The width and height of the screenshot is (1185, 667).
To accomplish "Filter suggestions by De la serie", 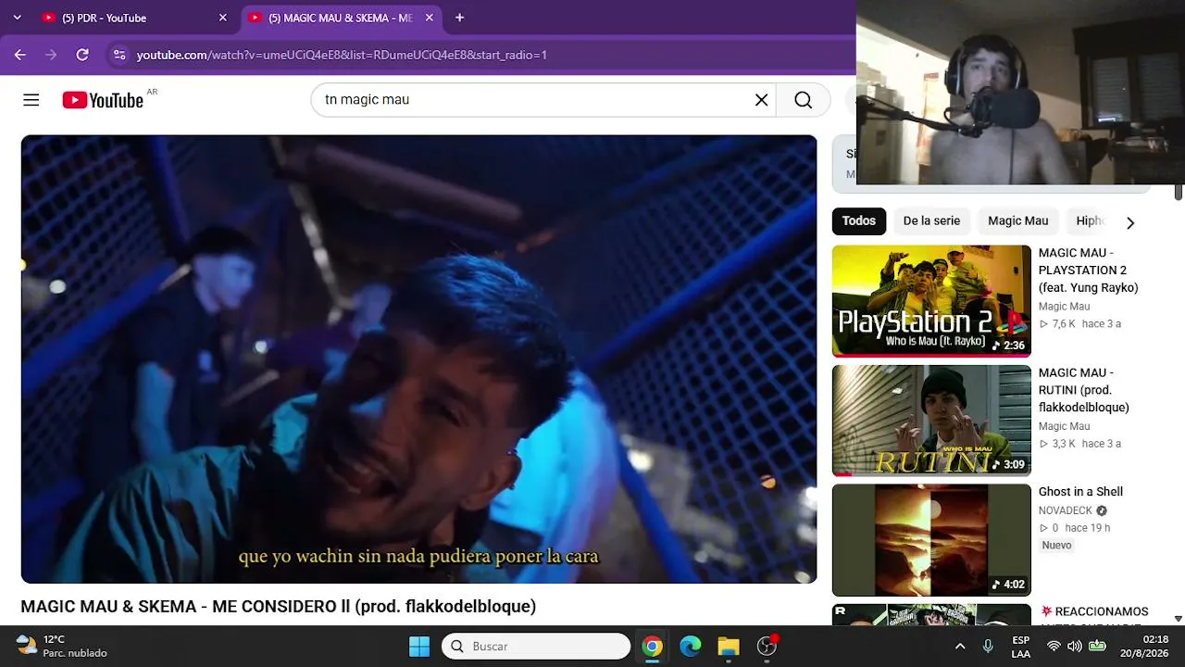I will [x=931, y=220].
